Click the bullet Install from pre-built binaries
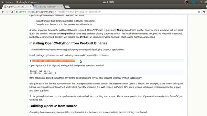The height and width of the screenshot is (116, 207). click(x=65, y=21)
